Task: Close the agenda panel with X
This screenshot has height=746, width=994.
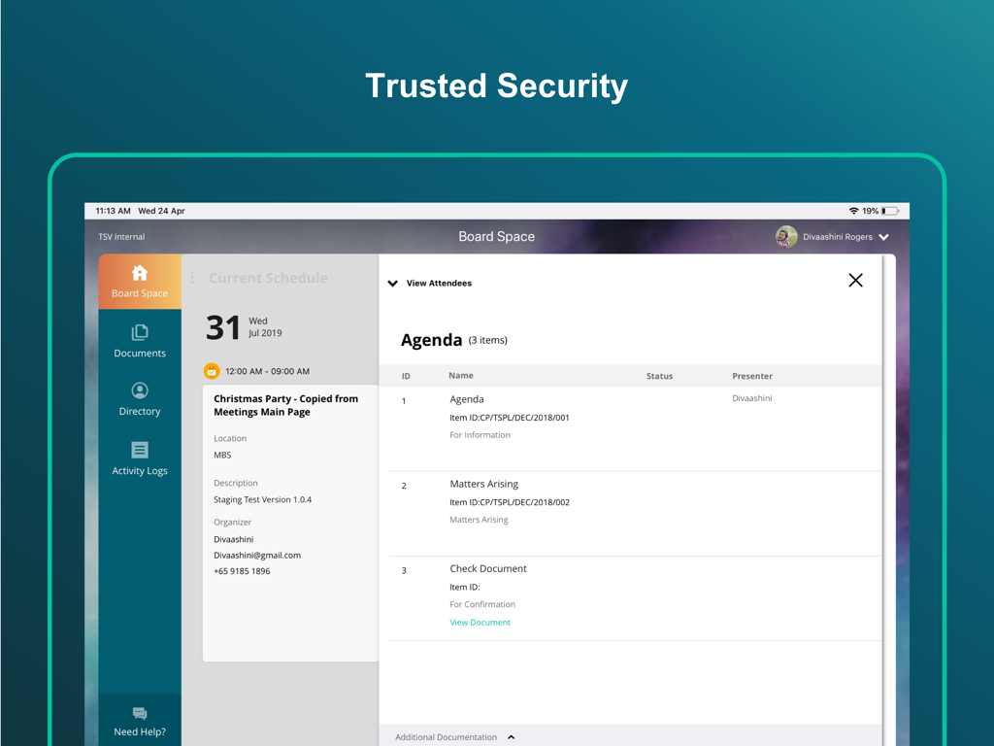Action: point(855,281)
